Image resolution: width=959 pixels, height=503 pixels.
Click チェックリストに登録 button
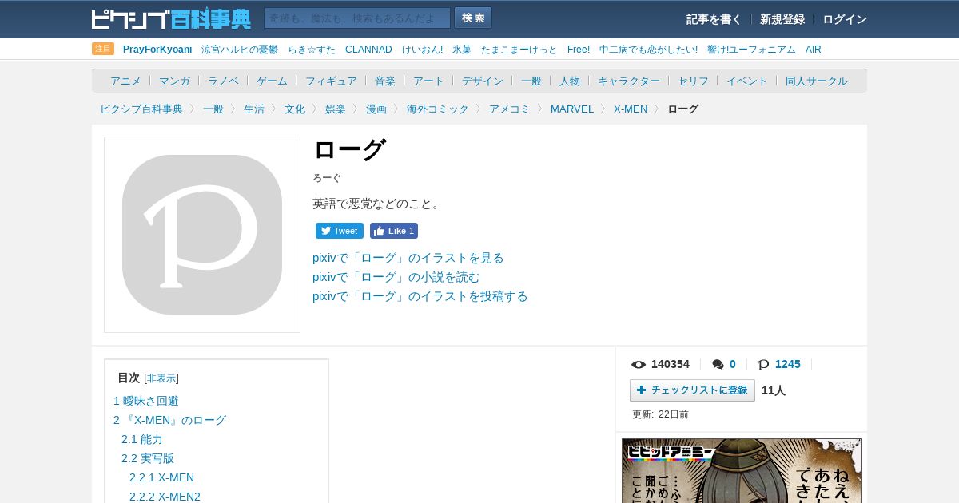pyautogui.click(x=692, y=390)
